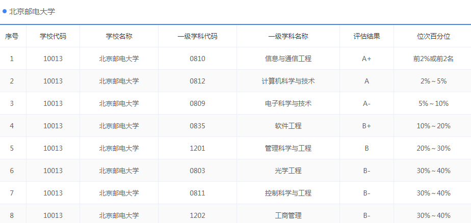
Task: Click the 北京邮电大学 heading title
Action: click(32, 12)
